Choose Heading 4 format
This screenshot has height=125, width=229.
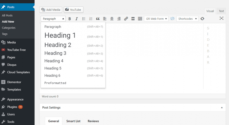73,61
